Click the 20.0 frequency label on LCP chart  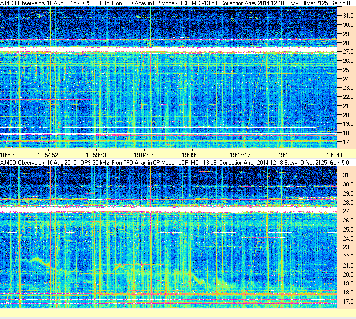[348, 275]
